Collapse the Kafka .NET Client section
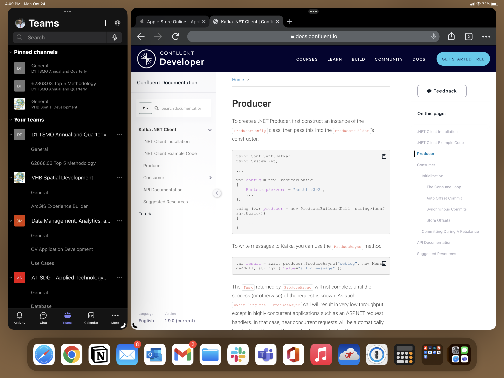The image size is (504, 378). [x=210, y=130]
